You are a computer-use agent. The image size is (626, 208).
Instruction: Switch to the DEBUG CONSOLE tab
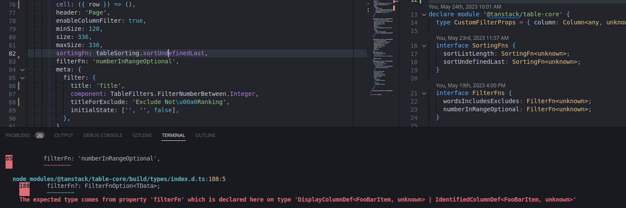[x=103, y=135]
